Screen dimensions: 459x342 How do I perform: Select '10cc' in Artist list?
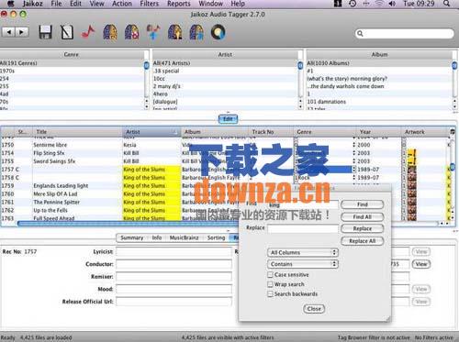[159, 79]
